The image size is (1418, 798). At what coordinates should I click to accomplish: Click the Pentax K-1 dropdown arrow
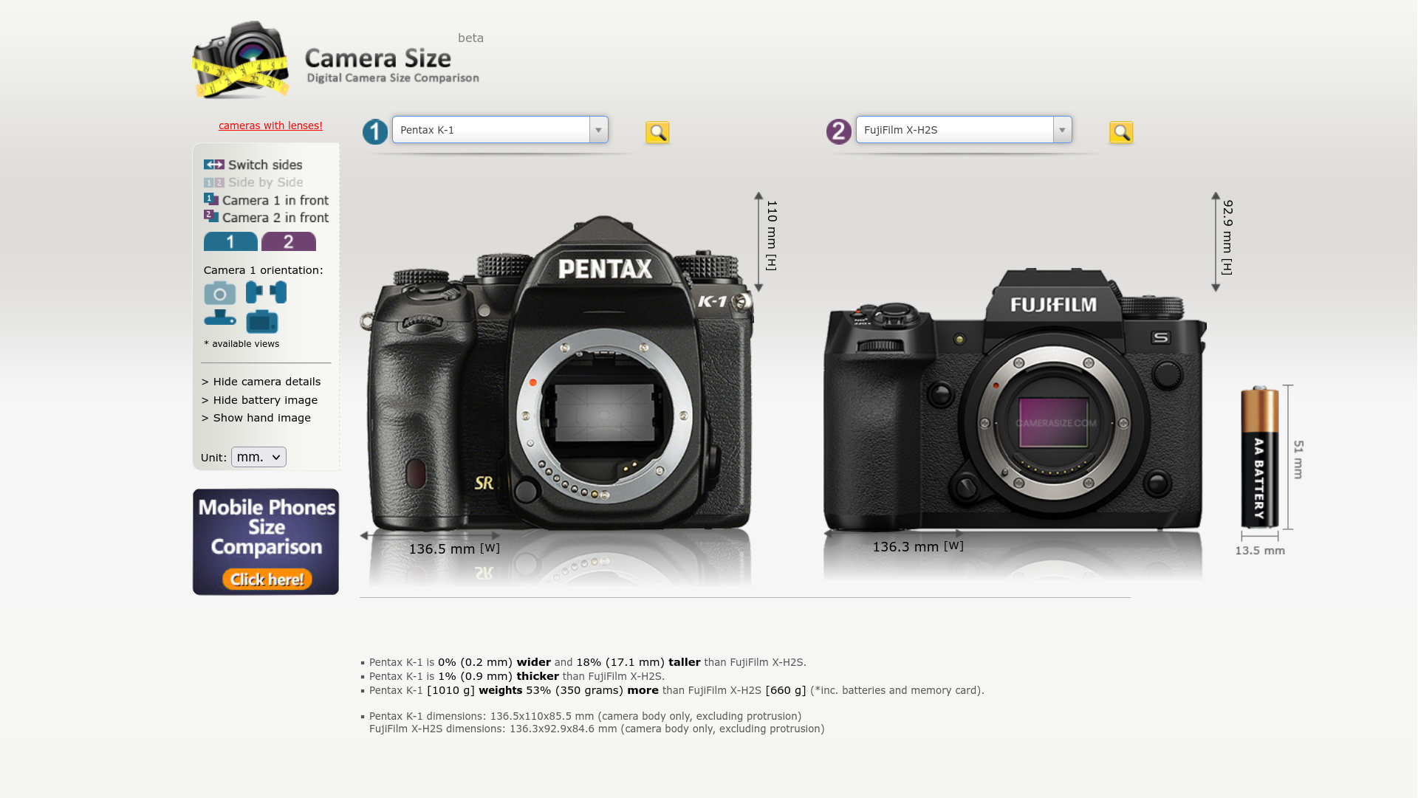(x=599, y=130)
